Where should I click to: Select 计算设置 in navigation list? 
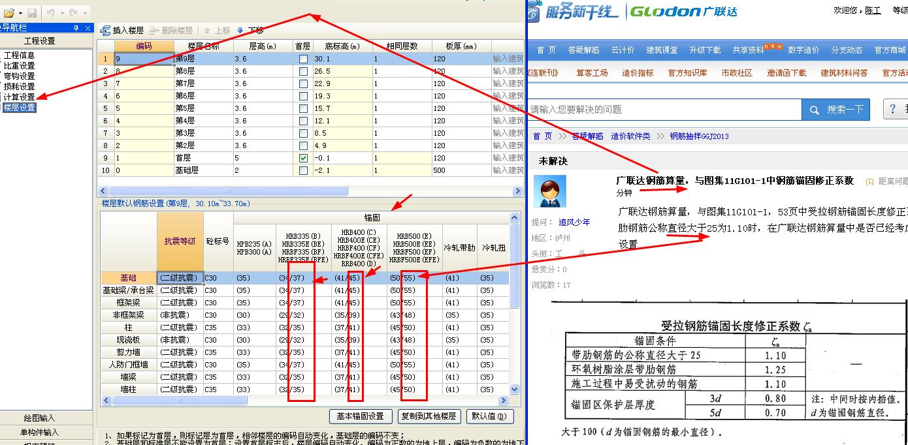(20, 97)
